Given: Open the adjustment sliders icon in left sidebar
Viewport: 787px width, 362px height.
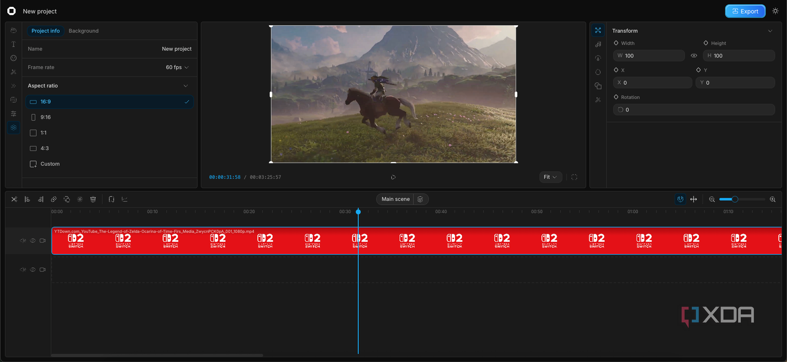Looking at the screenshot, I should click(x=14, y=114).
